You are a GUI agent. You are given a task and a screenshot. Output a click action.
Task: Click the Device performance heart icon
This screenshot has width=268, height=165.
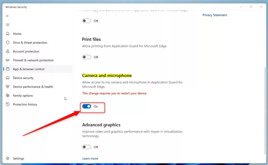[x=8, y=87]
